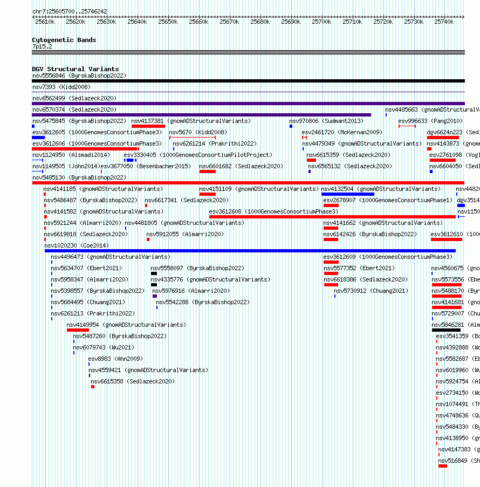
Task: Click nsv5684495 (Chuang2021) label
Action: coord(88,302)
